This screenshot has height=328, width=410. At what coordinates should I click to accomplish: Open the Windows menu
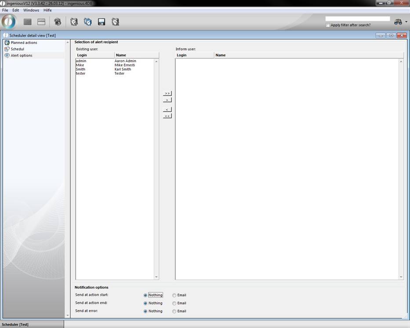click(x=31, y=10)
